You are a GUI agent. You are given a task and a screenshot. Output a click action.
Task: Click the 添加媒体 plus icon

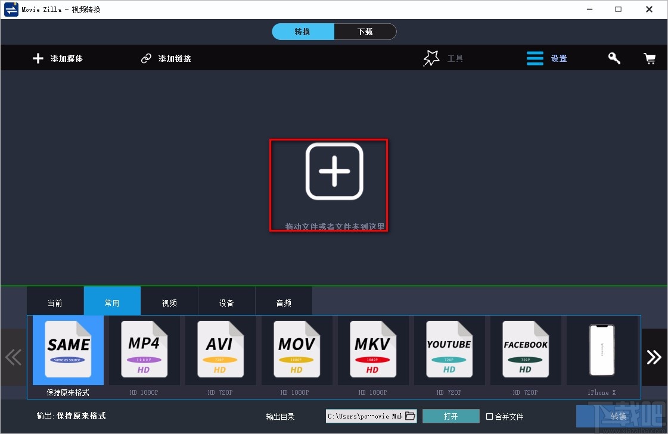coord(38,58)
